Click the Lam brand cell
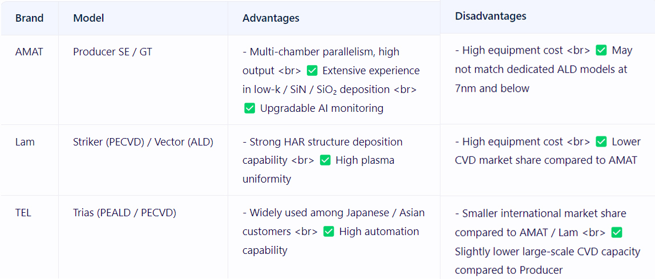Image resolution: width=655 pixels, height=279 pixels. tap(25, 142)
